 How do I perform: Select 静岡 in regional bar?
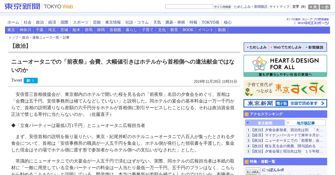[101, 30]
